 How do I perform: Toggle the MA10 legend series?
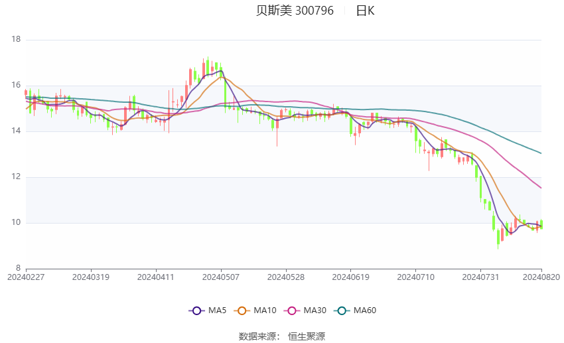tap(255, 310)
